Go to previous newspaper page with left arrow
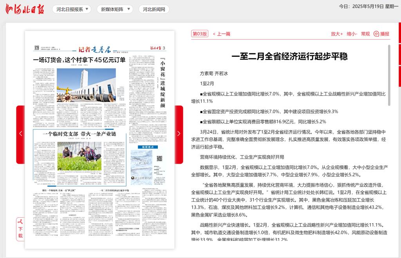The image size is (401, 258). (x=20, y=134)
